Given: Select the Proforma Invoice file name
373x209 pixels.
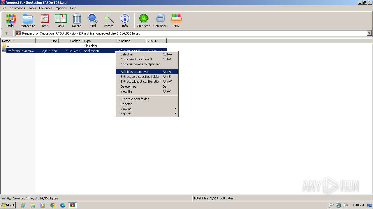Looking at the screenshot, I should pos(20,51).
